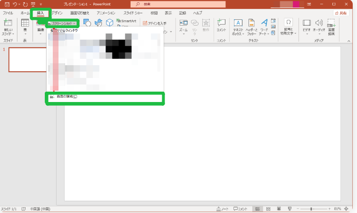Click アドインを入手 button
Screen dimensions: 357x213
[155, 23]
